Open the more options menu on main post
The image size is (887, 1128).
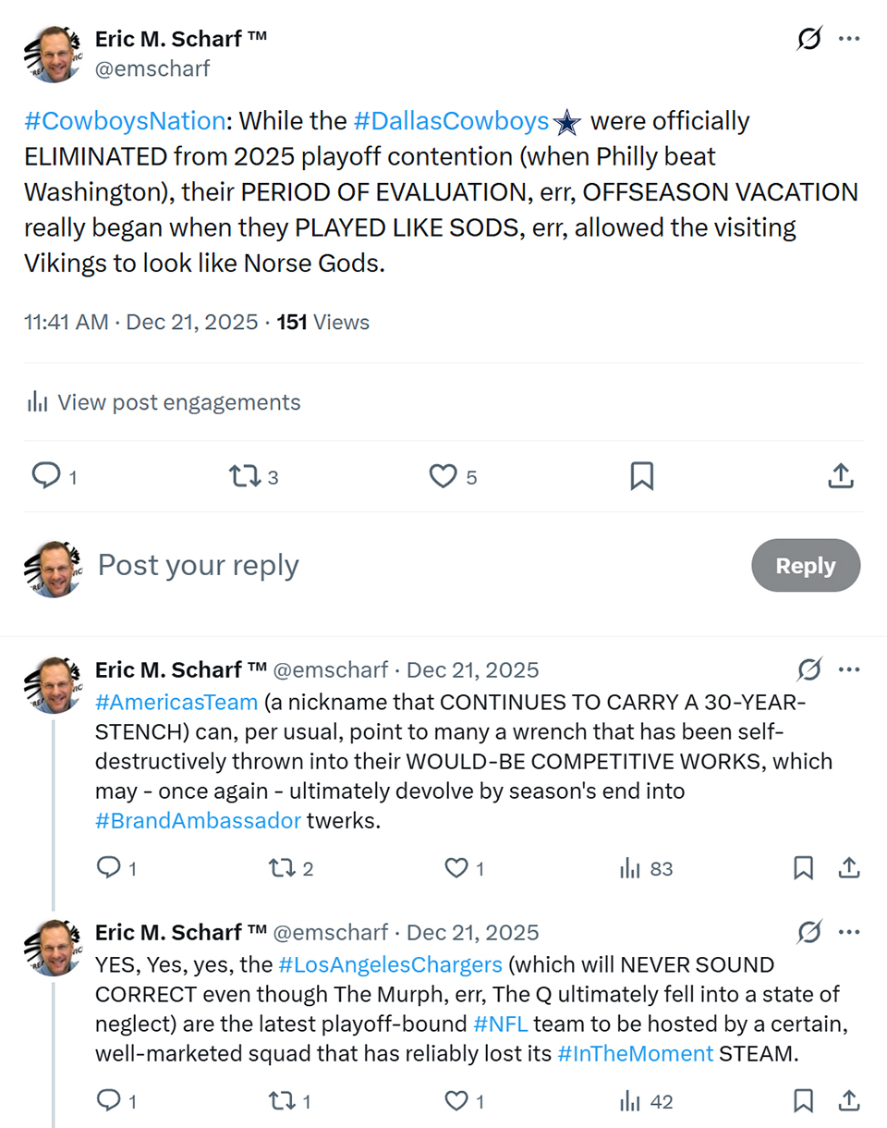[x=849, y=40]
